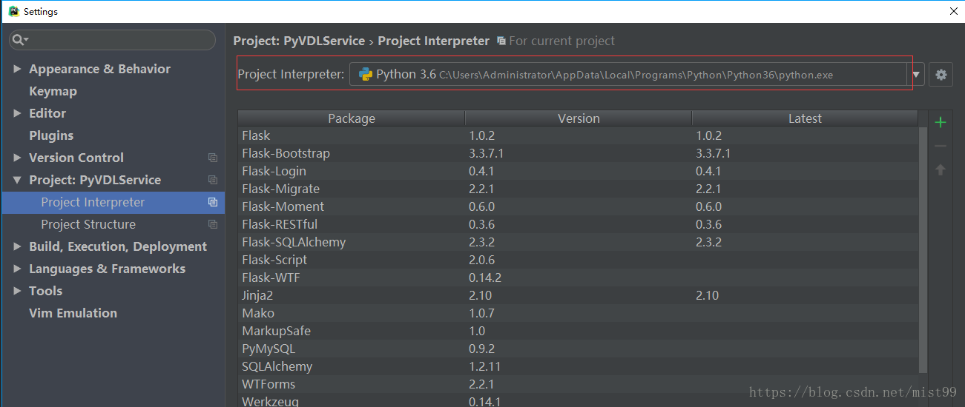The width and height of the screenshot is (965, 407).
Task: Select the Flask-Moment package row
Action: [578, 206]
